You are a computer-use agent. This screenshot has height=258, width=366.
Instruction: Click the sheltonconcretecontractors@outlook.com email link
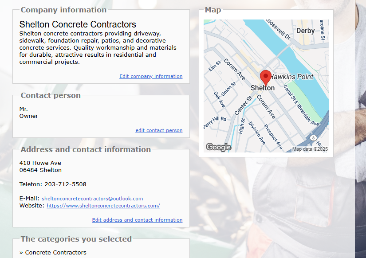point(92,199)
